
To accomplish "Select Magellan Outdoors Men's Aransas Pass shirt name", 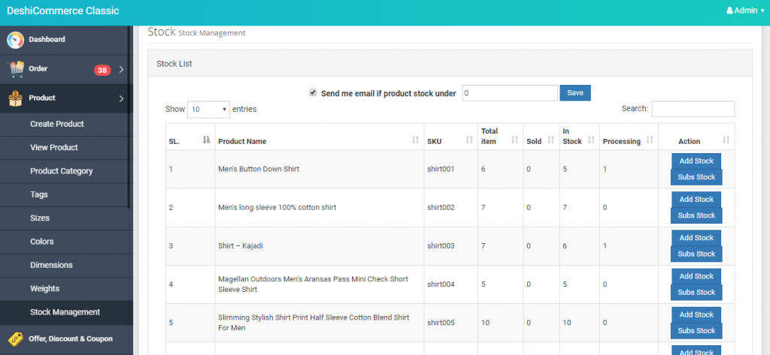I will [x=314, y=284].
